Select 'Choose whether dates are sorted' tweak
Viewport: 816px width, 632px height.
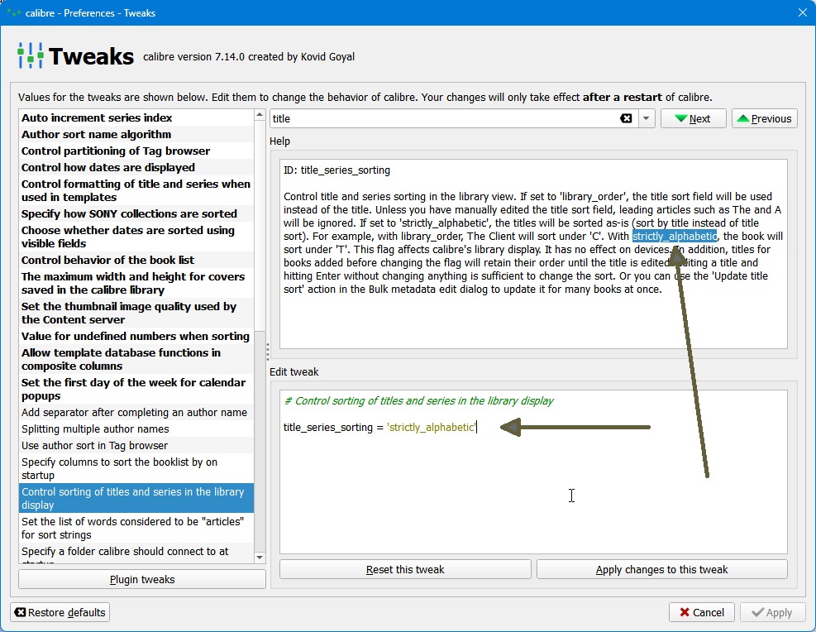(x=136, y=237)
